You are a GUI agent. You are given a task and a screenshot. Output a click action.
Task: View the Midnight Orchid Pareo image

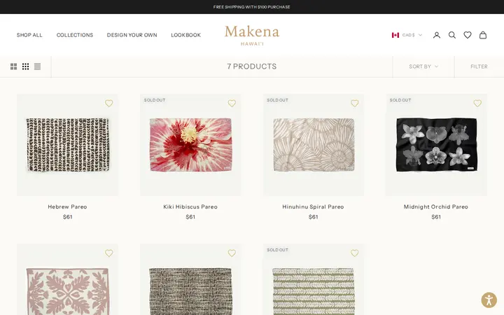click(436, 145)
